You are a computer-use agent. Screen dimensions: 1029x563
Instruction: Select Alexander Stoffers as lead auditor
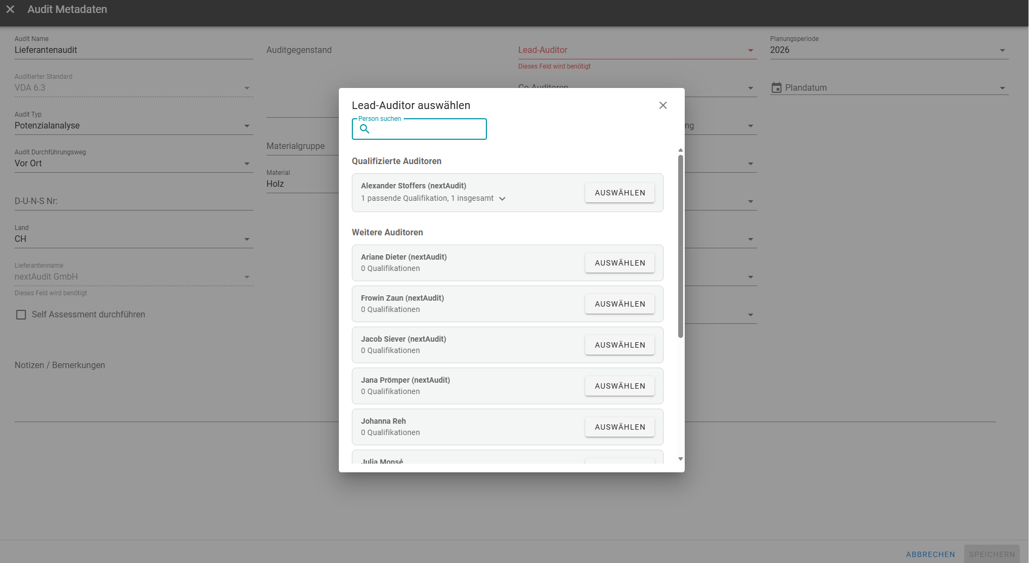point(619,193)
